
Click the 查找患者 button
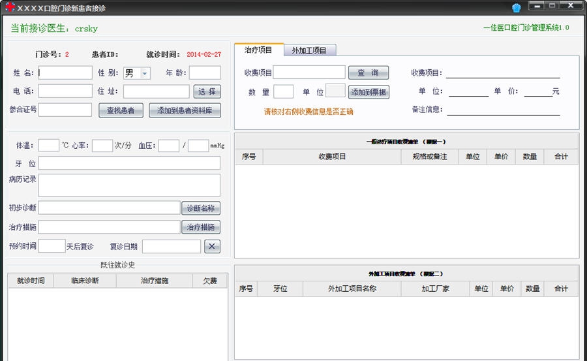121,110
